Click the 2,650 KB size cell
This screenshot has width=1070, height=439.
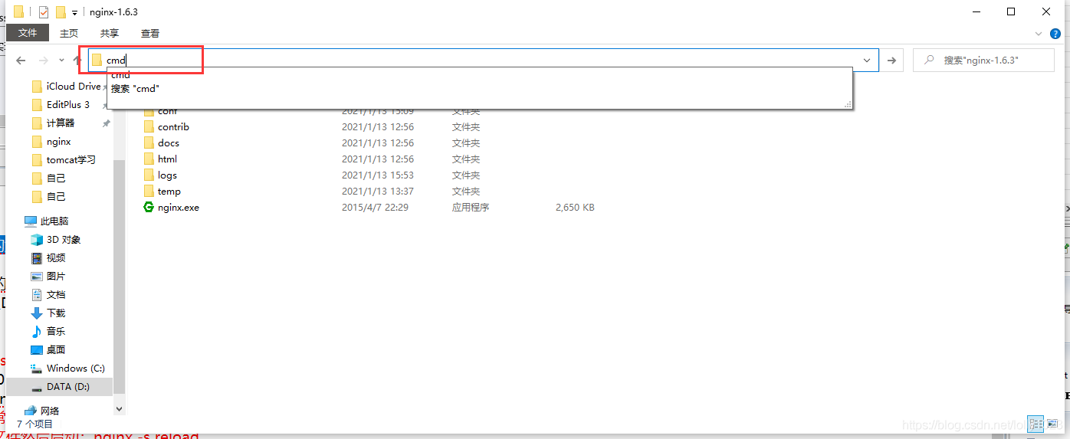click(x=575, y=207)
